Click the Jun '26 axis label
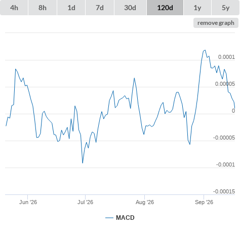Image resolution: width=240 pixels, height=231 pixels. point(28,202)
